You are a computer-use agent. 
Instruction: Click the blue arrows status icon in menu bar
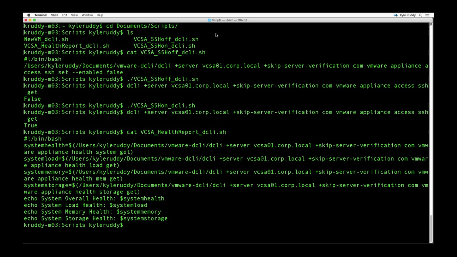(396, 15)
